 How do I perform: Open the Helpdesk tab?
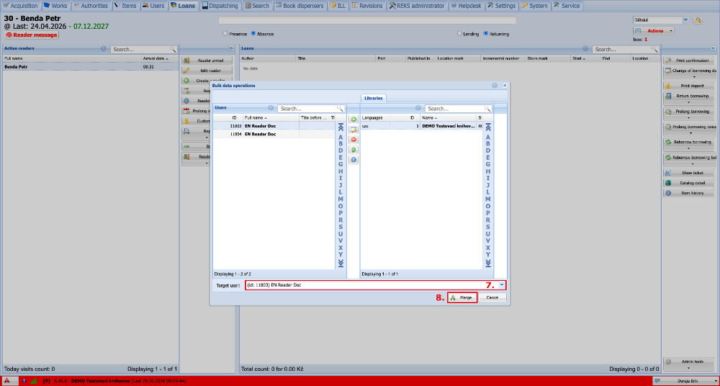(466, 6)
